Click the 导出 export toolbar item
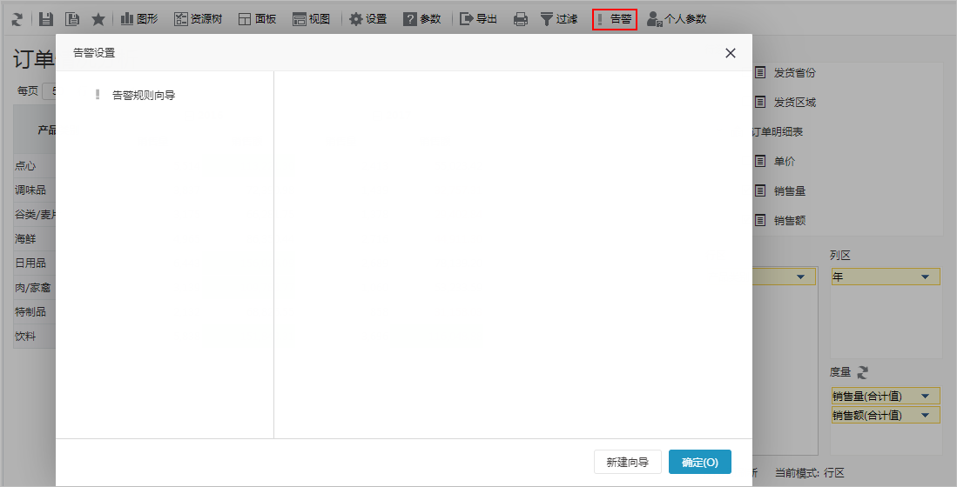Viewport: 957px width, 487px height. click(x=478, y=19)
